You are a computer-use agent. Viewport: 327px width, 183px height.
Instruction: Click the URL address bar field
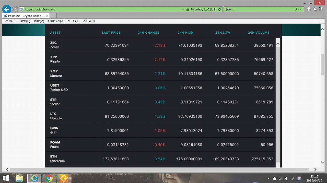pos(102,9)
